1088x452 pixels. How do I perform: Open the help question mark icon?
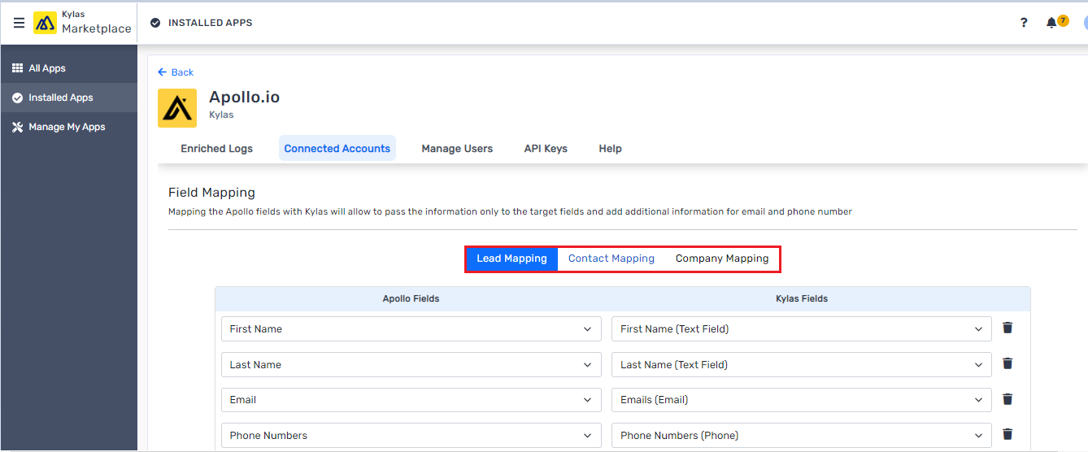click(1024, 23)
